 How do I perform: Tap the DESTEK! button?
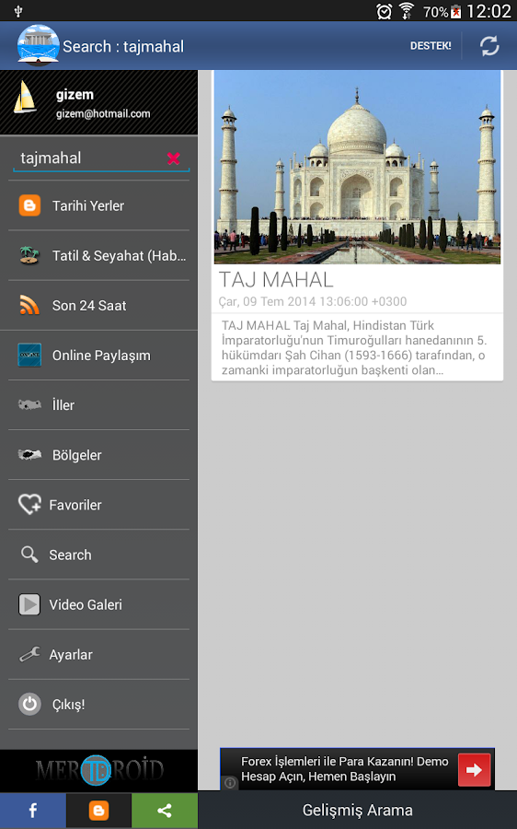pos(431,46)
